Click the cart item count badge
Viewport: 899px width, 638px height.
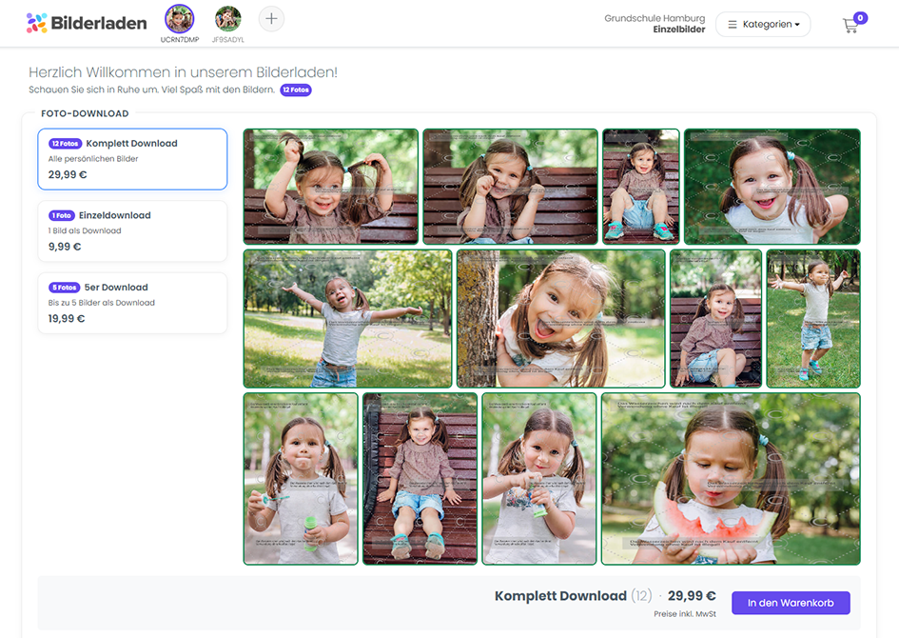pyautogui.click(x=860, y=18)
